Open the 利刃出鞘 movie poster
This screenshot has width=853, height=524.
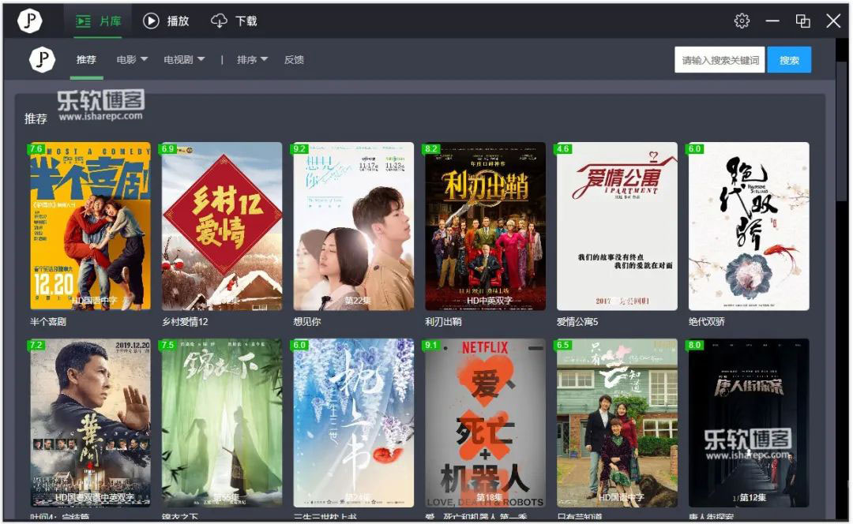[x=485, y=226]
